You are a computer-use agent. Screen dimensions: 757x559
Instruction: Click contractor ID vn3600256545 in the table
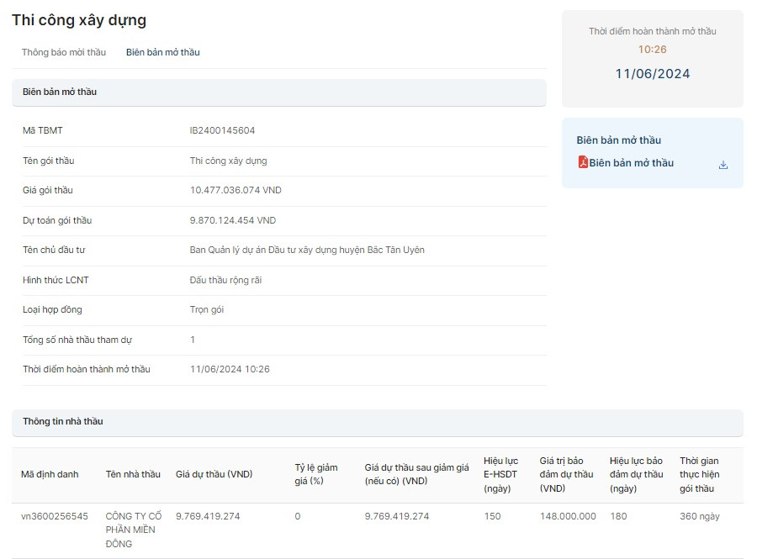55,516
